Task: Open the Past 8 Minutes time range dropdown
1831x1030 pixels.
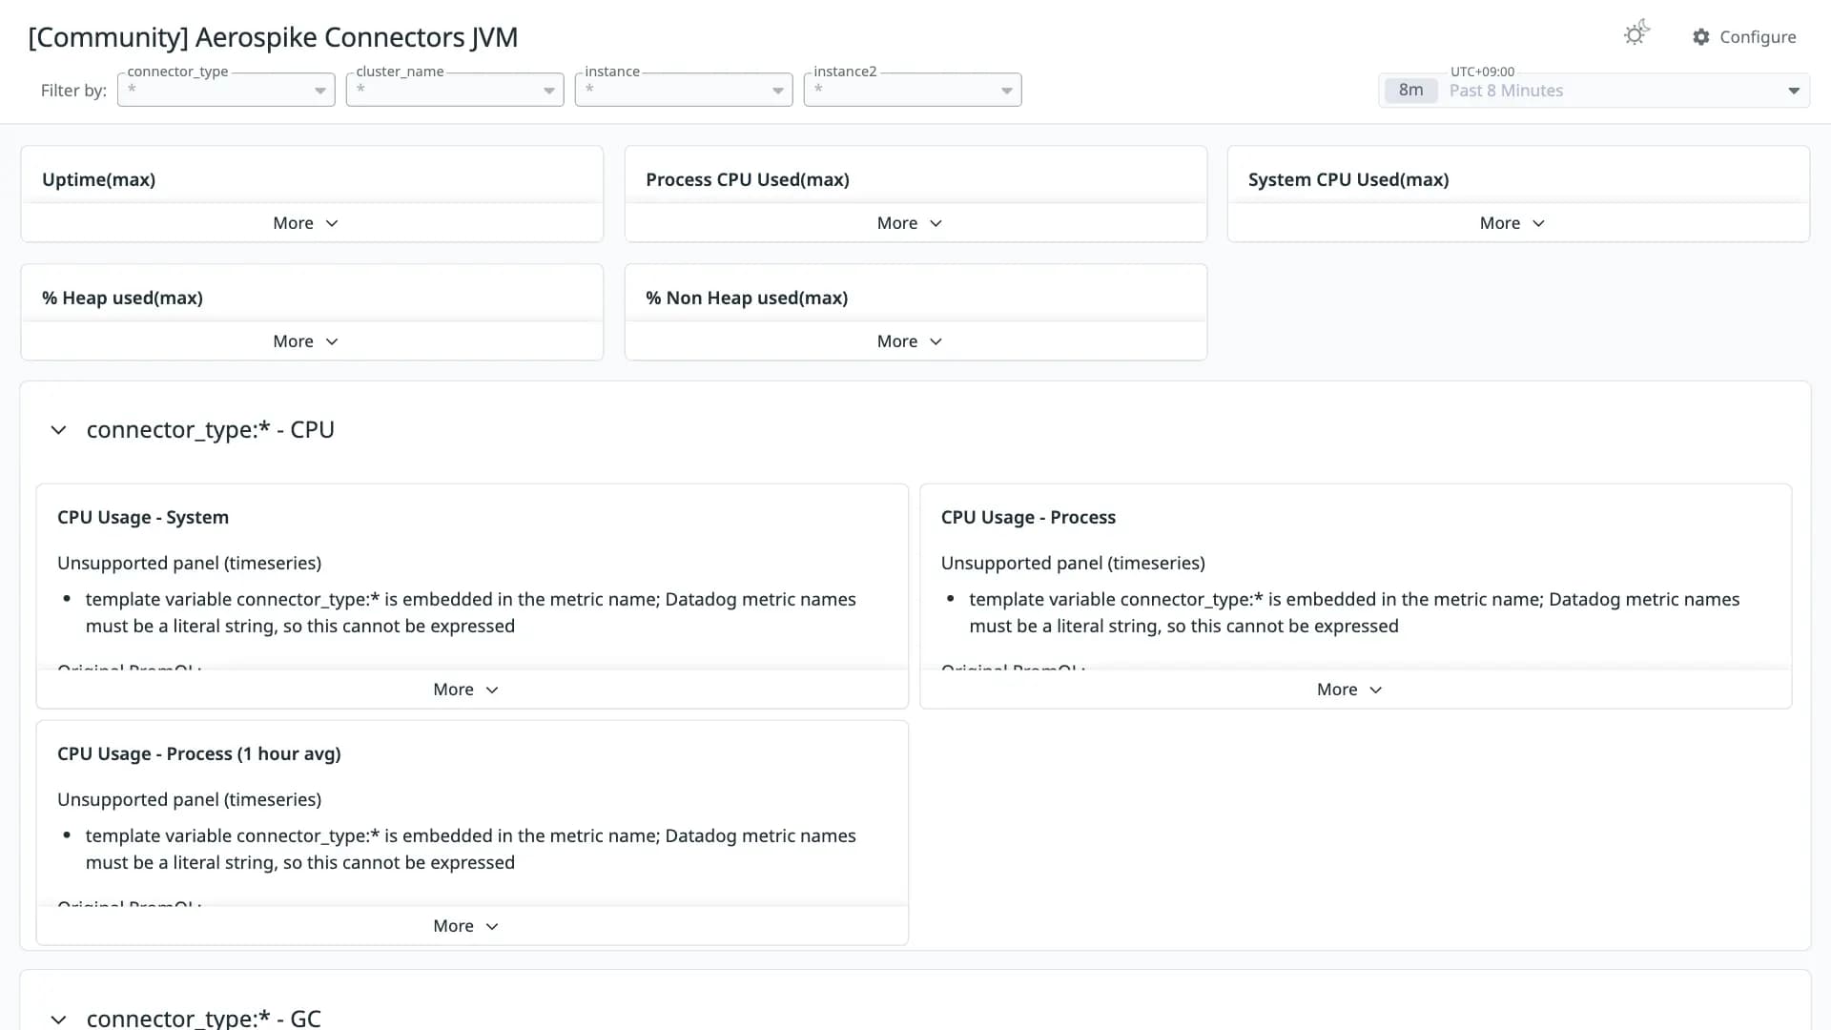Action: click(1594, 91)
